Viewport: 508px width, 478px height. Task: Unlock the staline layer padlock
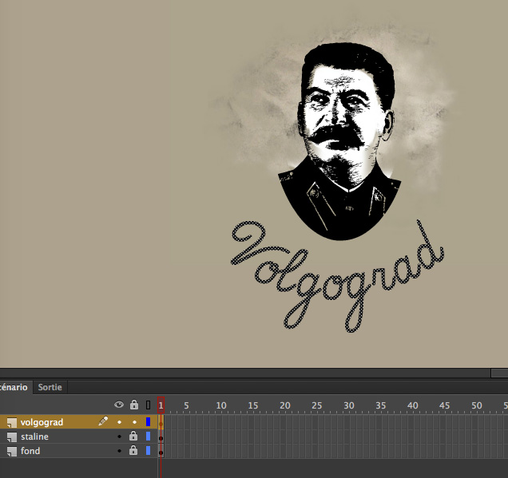[133, 436]
